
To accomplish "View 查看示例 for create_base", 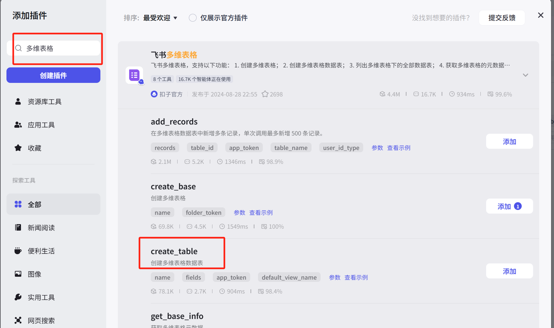I will pyautogui.click(x=261, y=213).
